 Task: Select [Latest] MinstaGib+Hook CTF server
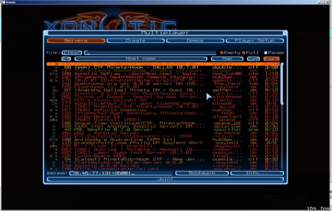163,159
